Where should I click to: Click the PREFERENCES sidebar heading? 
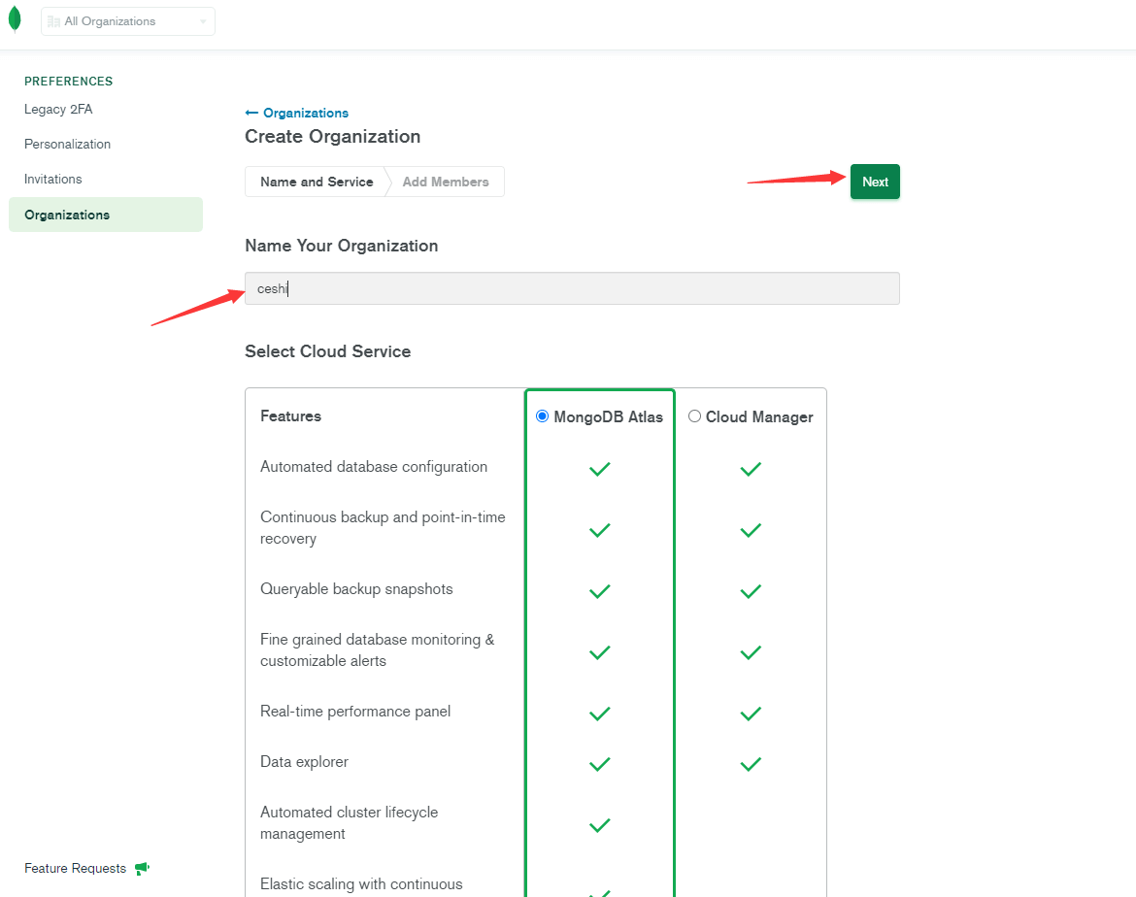pos(69,82)
